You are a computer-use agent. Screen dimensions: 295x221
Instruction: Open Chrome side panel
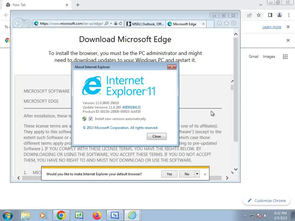click(x=270, y=15)
